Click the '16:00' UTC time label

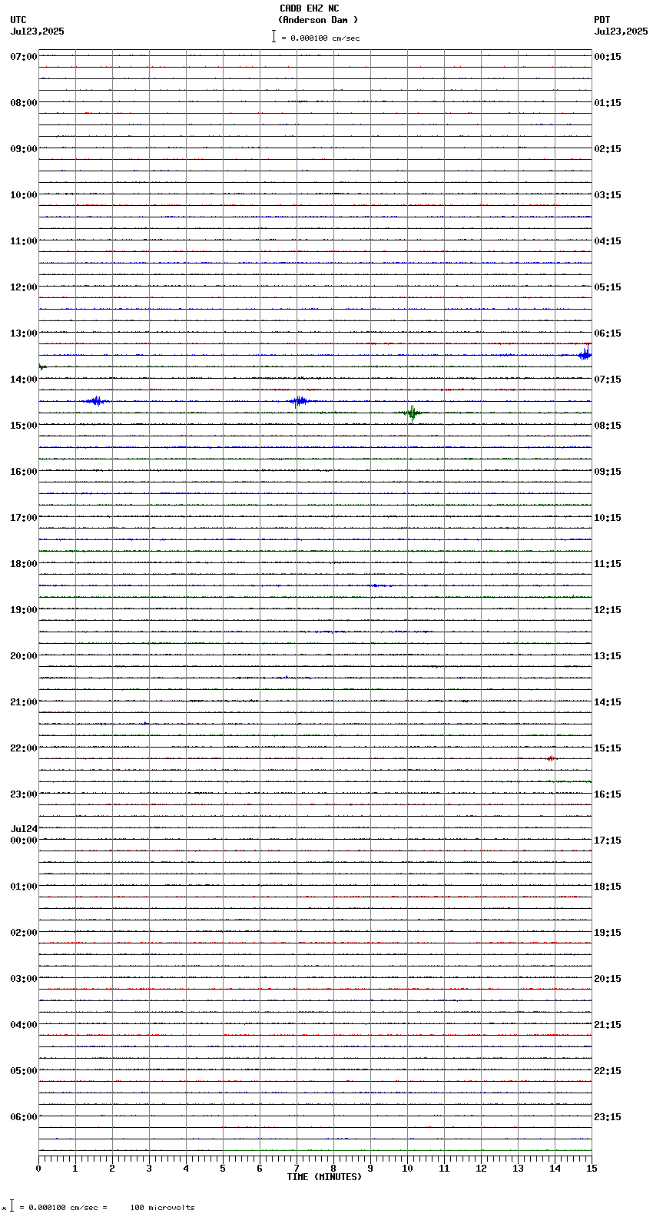point(24,472)
